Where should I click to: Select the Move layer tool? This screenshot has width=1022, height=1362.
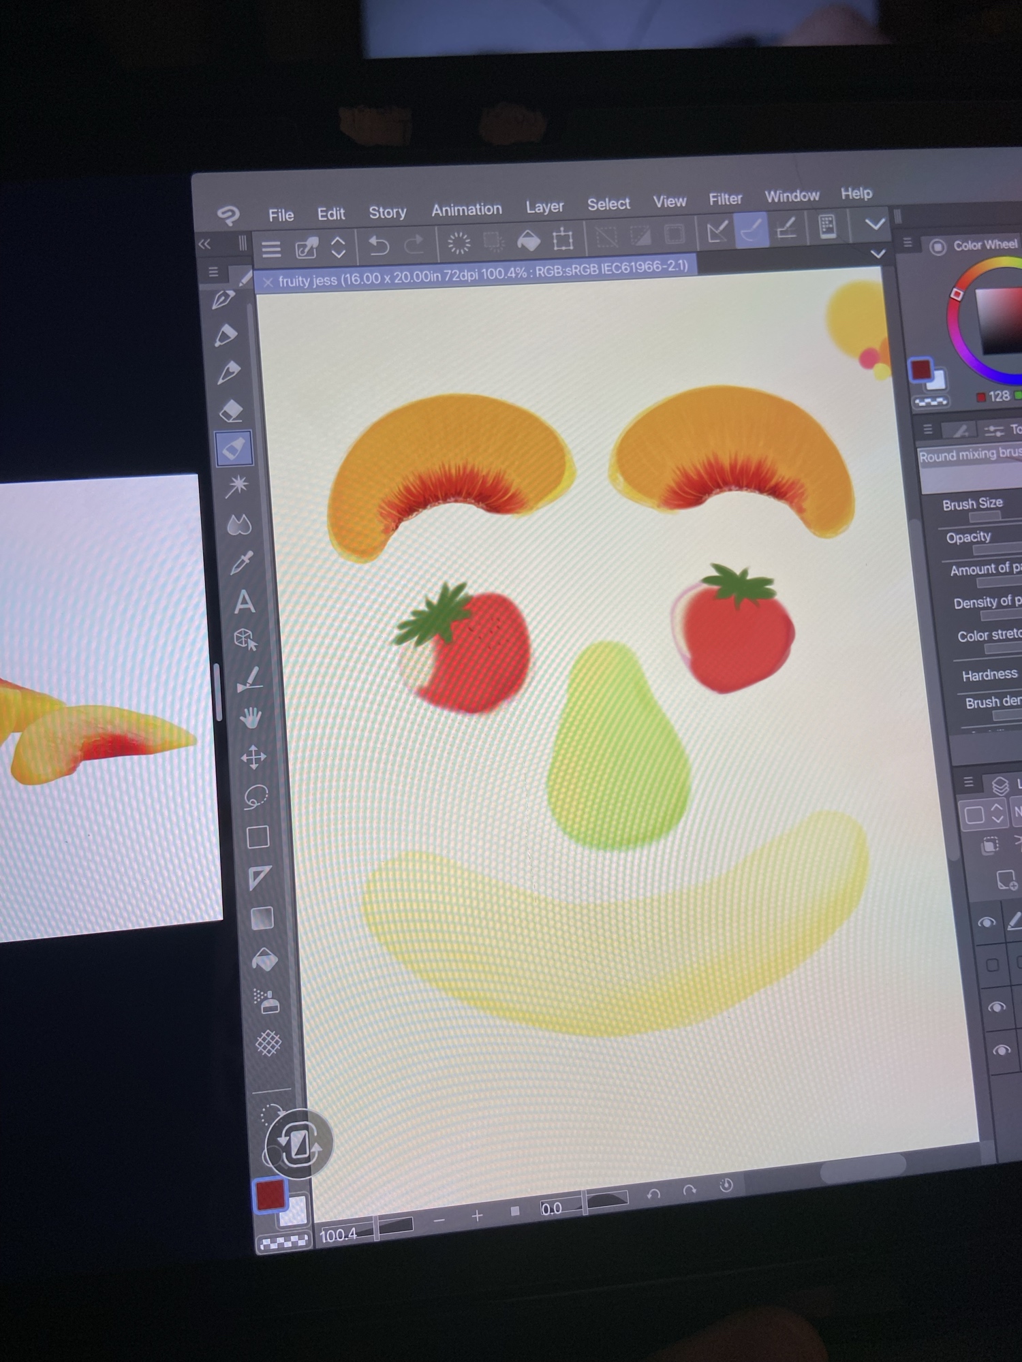(x=253, y=757)
